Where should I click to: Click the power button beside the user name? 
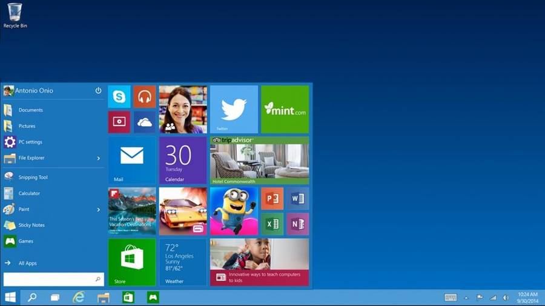(98, 90)
